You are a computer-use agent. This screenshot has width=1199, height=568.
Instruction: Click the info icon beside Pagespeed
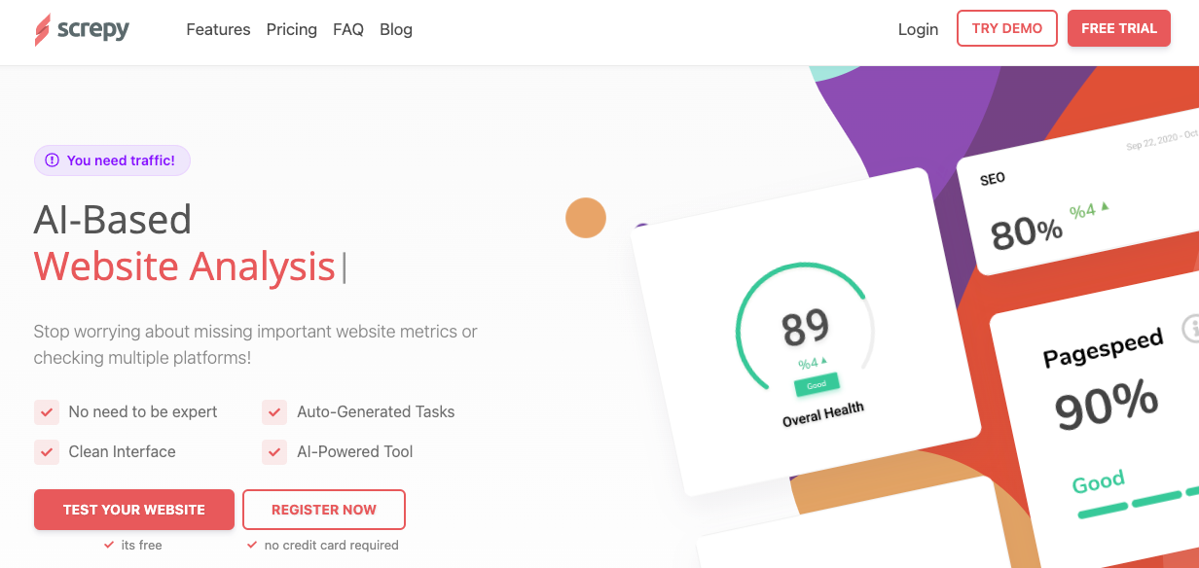(1191, 329)
